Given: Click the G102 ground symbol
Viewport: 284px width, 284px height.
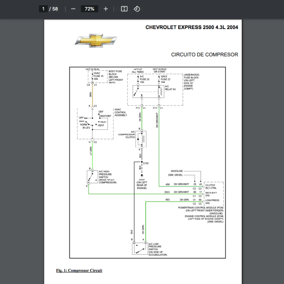Looking at the screenshot, I should click(x=142, y=175).
